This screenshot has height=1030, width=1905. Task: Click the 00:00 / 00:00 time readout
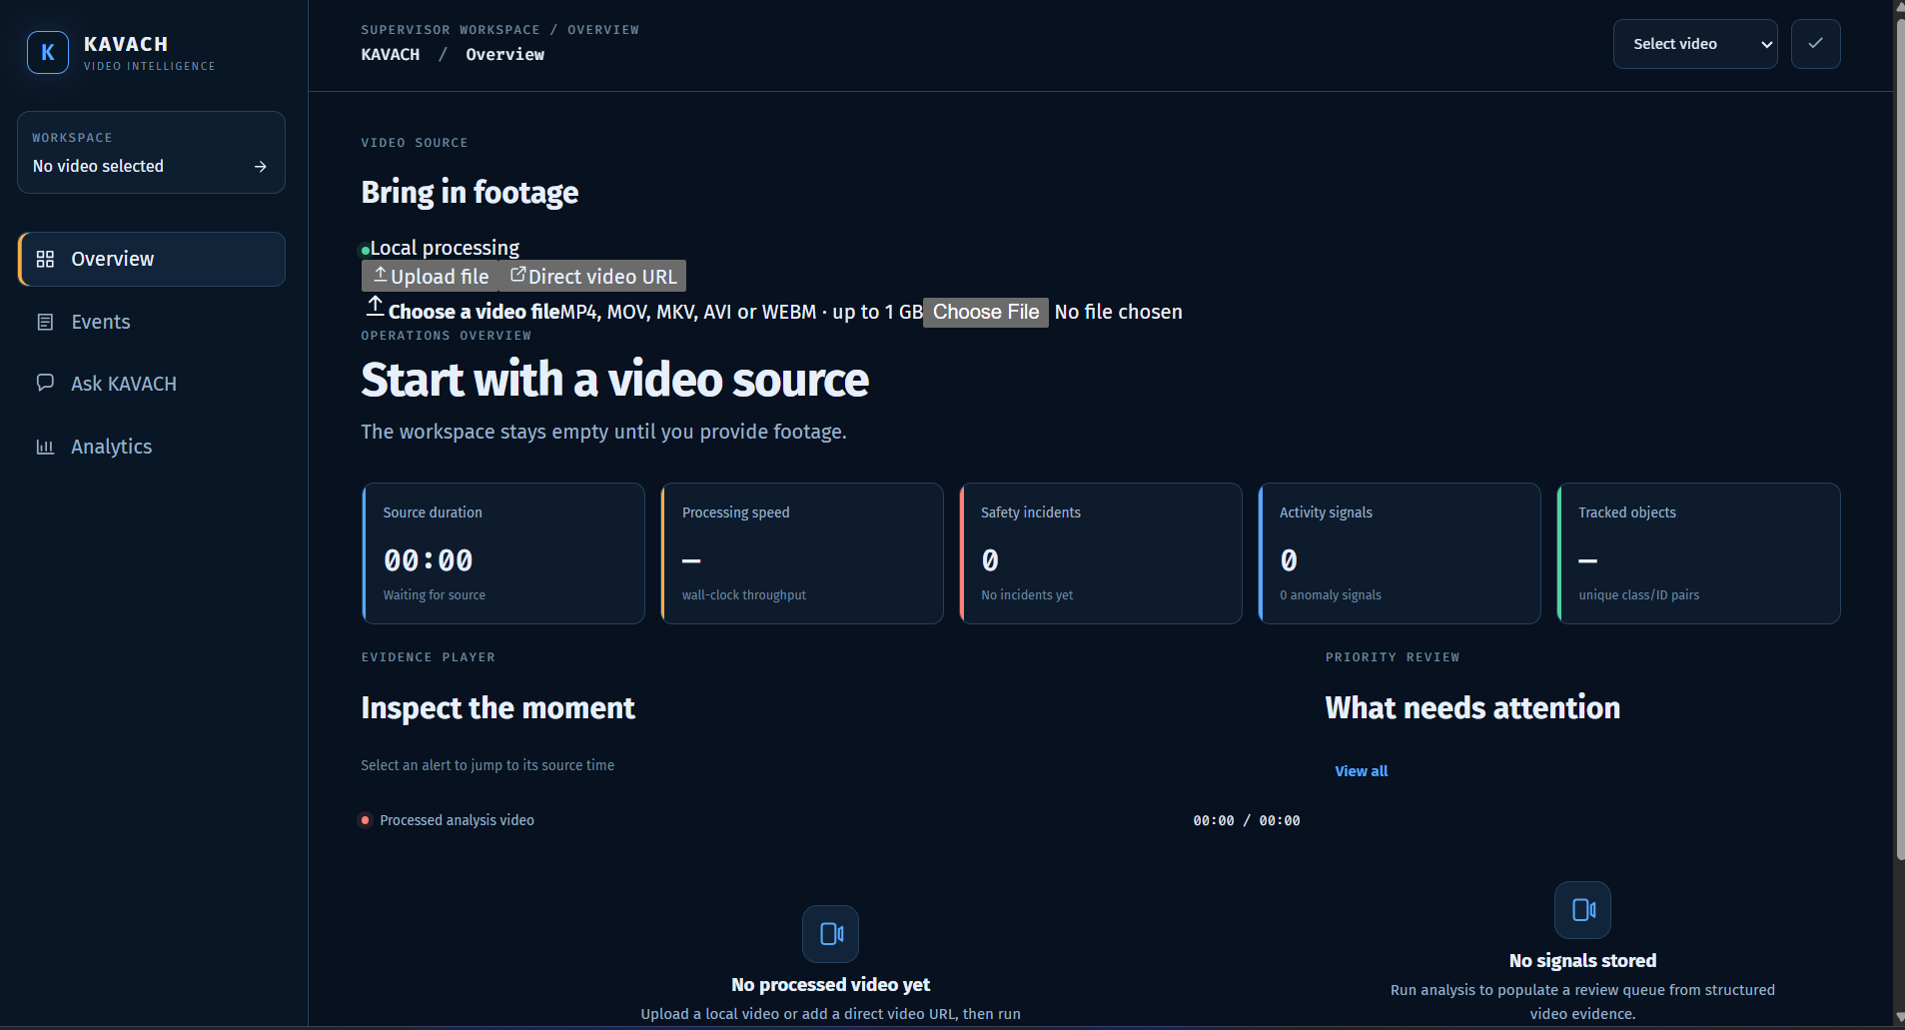[1247, 820]
